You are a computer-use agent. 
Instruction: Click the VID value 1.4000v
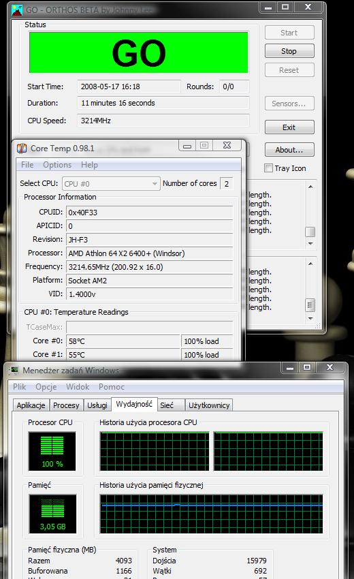click(x=150, y=294)
